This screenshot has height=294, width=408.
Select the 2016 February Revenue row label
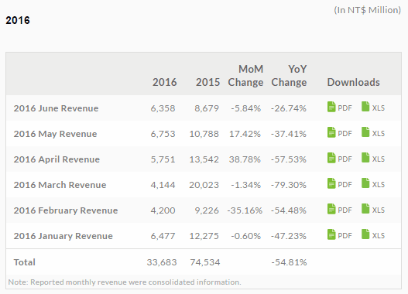pyautogui.click(x=66, y=210)
